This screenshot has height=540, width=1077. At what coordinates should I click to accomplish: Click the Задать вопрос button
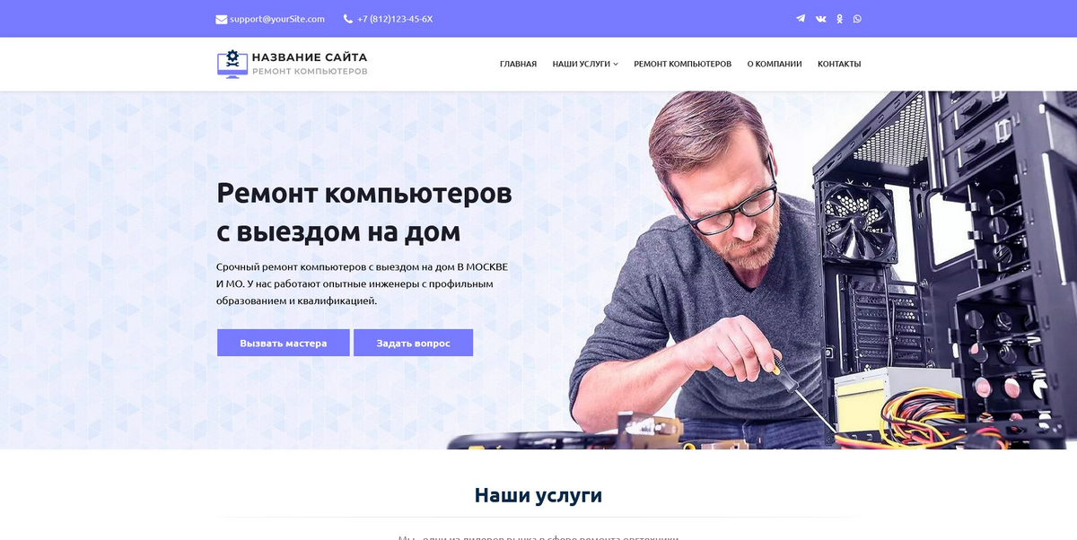[413, 343]
